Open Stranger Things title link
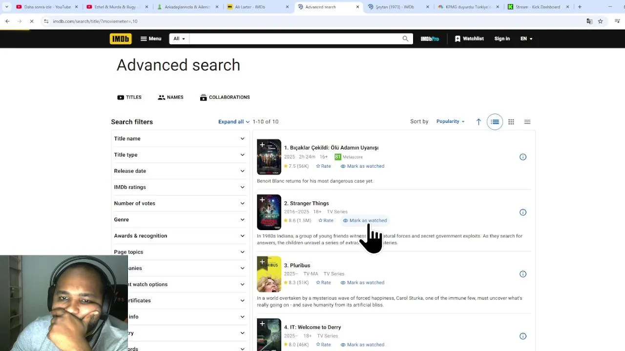Screen dimensions: 625x351 [x=306, y=203]
